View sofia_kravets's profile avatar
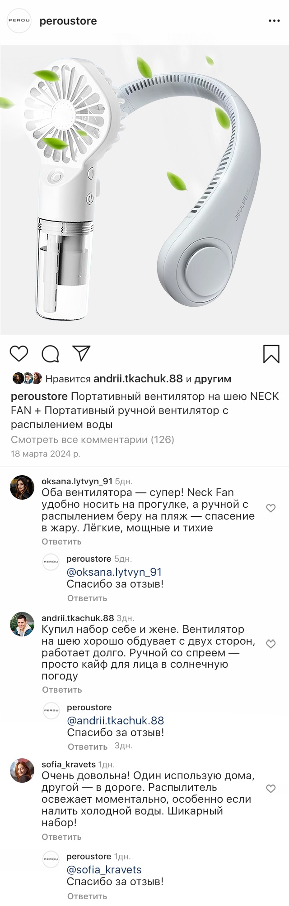The height and width of the screenshot is (906, 289). 22,771
